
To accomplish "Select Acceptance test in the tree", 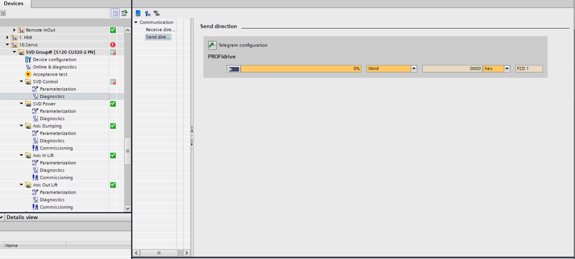I will coord(50,74).
